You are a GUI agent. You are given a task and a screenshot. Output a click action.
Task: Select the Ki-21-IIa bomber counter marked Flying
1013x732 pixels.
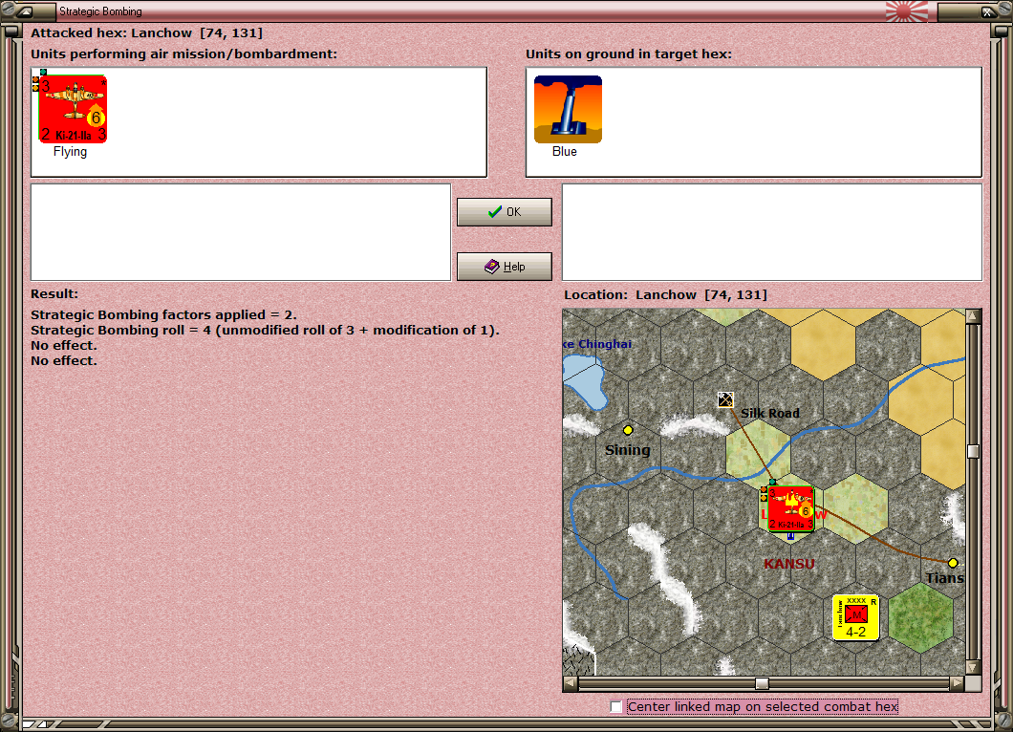point(72,109)
